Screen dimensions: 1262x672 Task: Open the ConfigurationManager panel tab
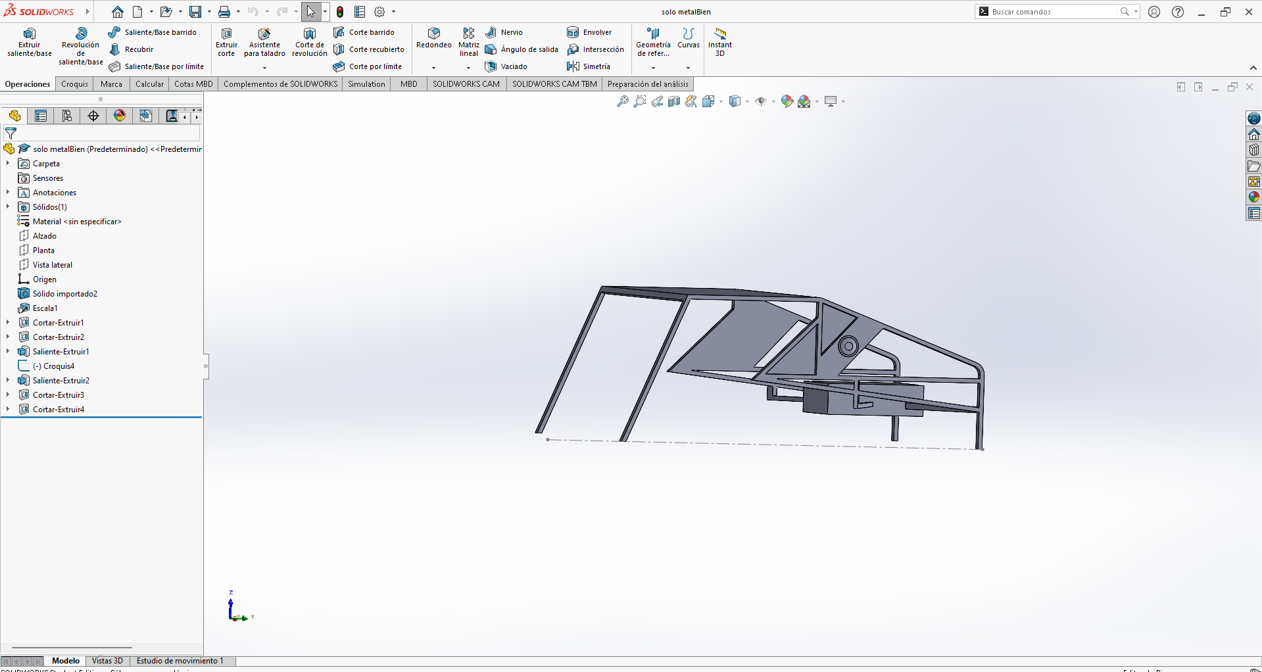point(67,116)
